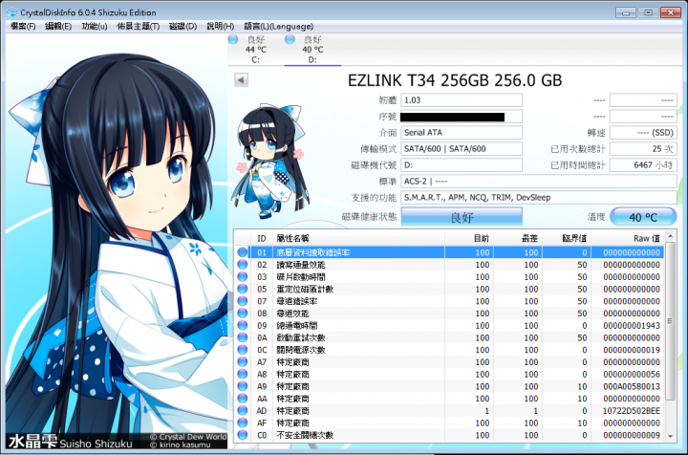Screen dimensions: 688x455
Task: Click scroll up arrow of attribute list
Action: [x=670, y=236]
